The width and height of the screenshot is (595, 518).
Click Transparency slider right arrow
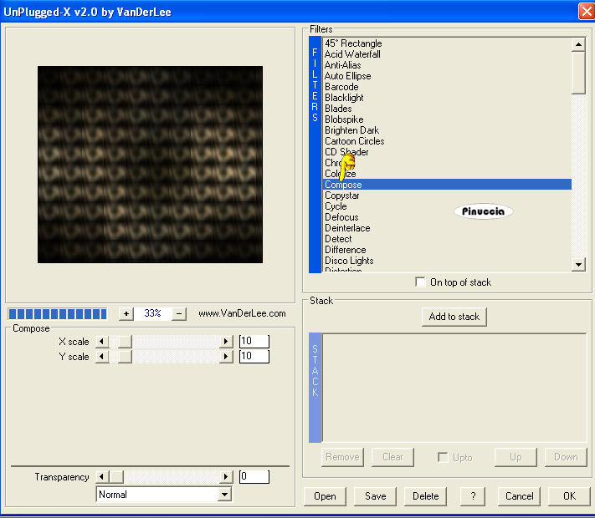point(225,477)
